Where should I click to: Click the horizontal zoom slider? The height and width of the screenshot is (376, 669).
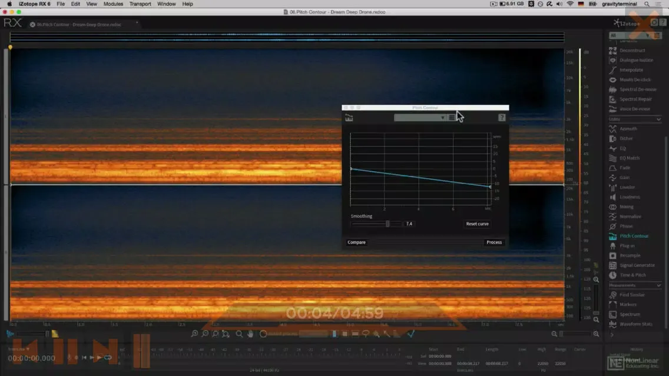coord(575,334)
